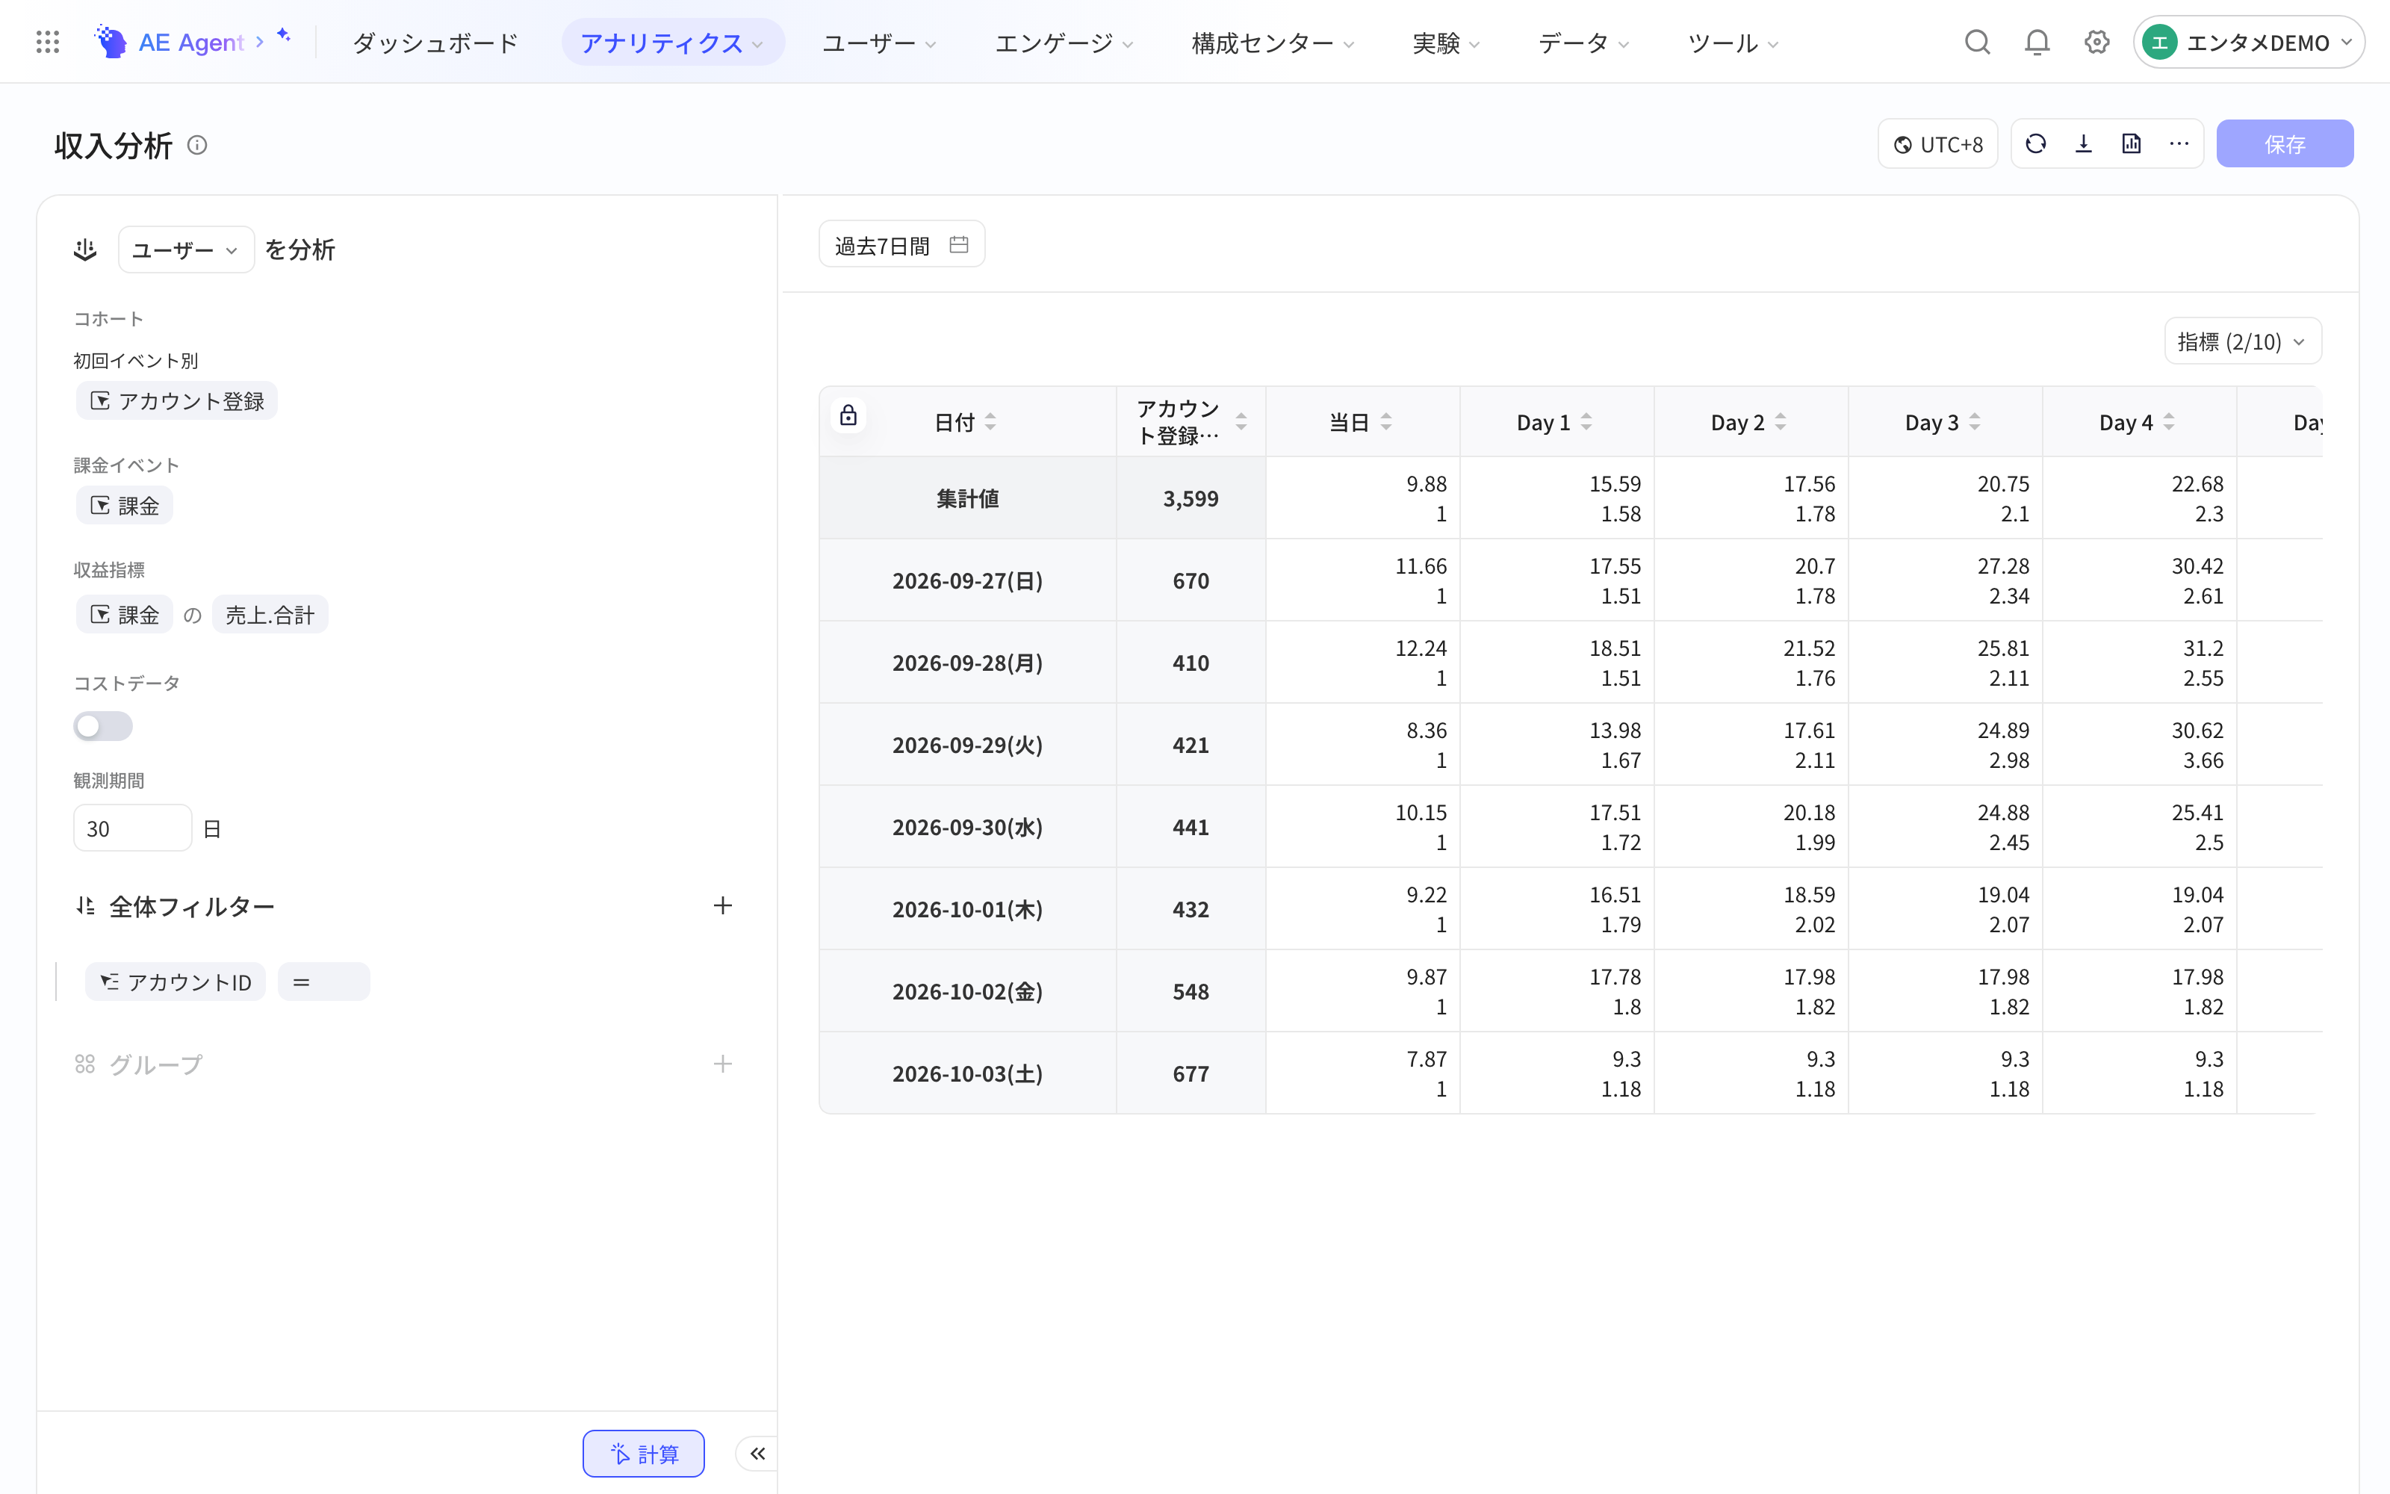
Task: Click the calendar icon in 過去7日間
Action: 958,244
